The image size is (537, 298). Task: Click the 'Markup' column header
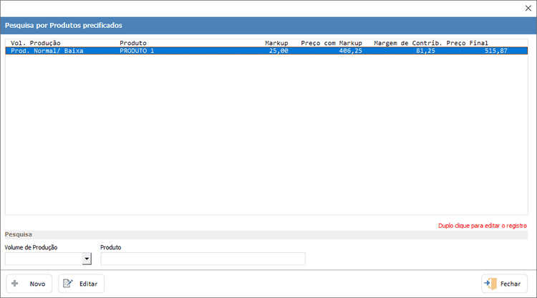click(x=276, y=43)
